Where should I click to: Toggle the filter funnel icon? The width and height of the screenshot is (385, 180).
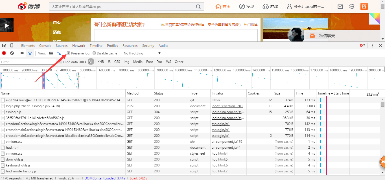click(30, 53)
